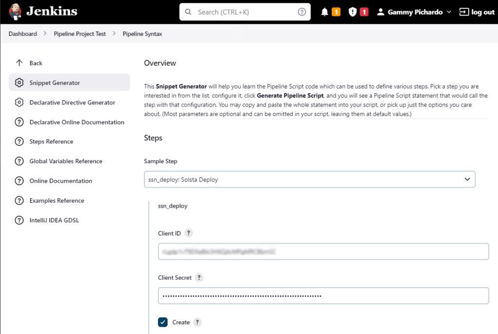498x334 pixels.
Task: Click the Jenkins title text
Action: [52, 12]
